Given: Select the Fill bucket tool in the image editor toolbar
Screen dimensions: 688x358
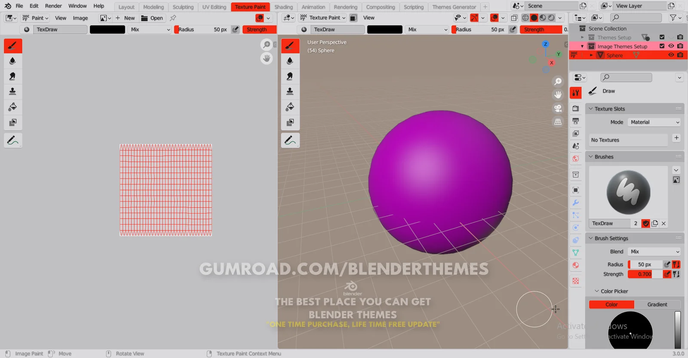Looking at the screenshot, I should [x=13, y=107].
